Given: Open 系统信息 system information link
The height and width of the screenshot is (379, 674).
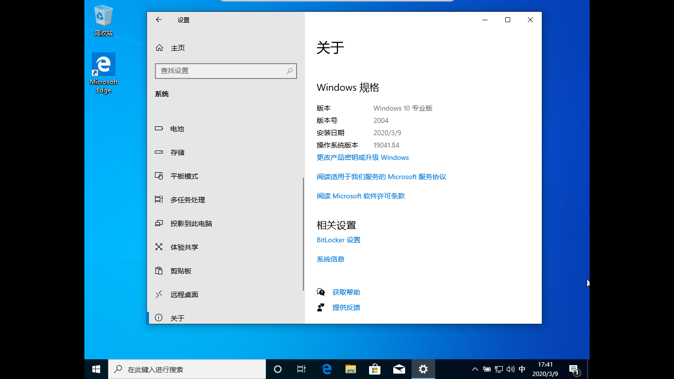Looking at the screenshot, I should click(x=330, y=259).
